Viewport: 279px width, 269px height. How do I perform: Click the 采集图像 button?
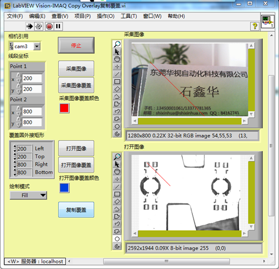[x=76, y=68]
